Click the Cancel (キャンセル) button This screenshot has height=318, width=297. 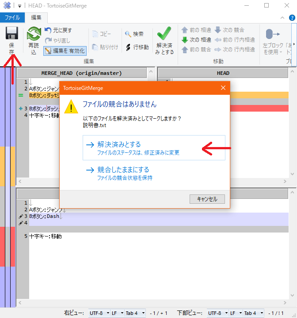207,199
